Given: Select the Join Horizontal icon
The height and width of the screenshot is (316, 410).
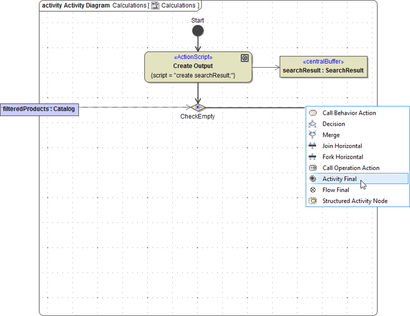Looking at the screenshot, I should pos(313,146).
